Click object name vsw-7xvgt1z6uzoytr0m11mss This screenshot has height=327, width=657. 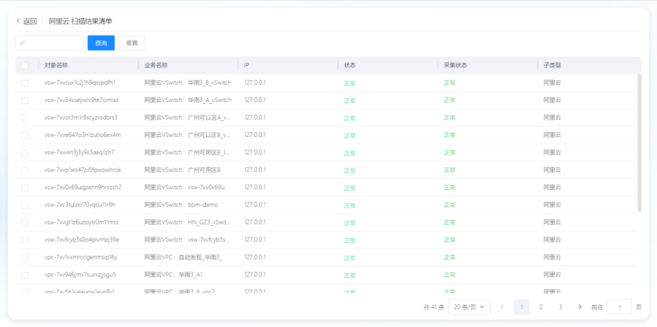(82, 222)
